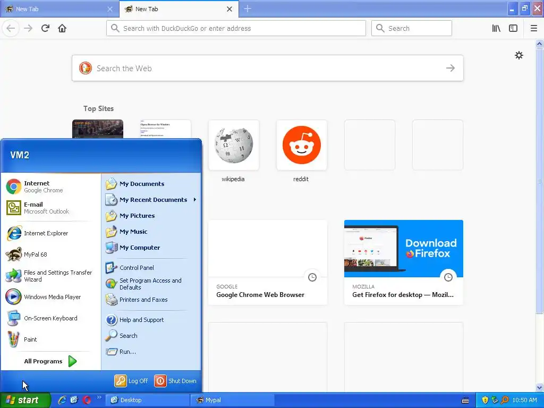
Task: Switch to Desktop taskbar button
Action: point(148,400)
